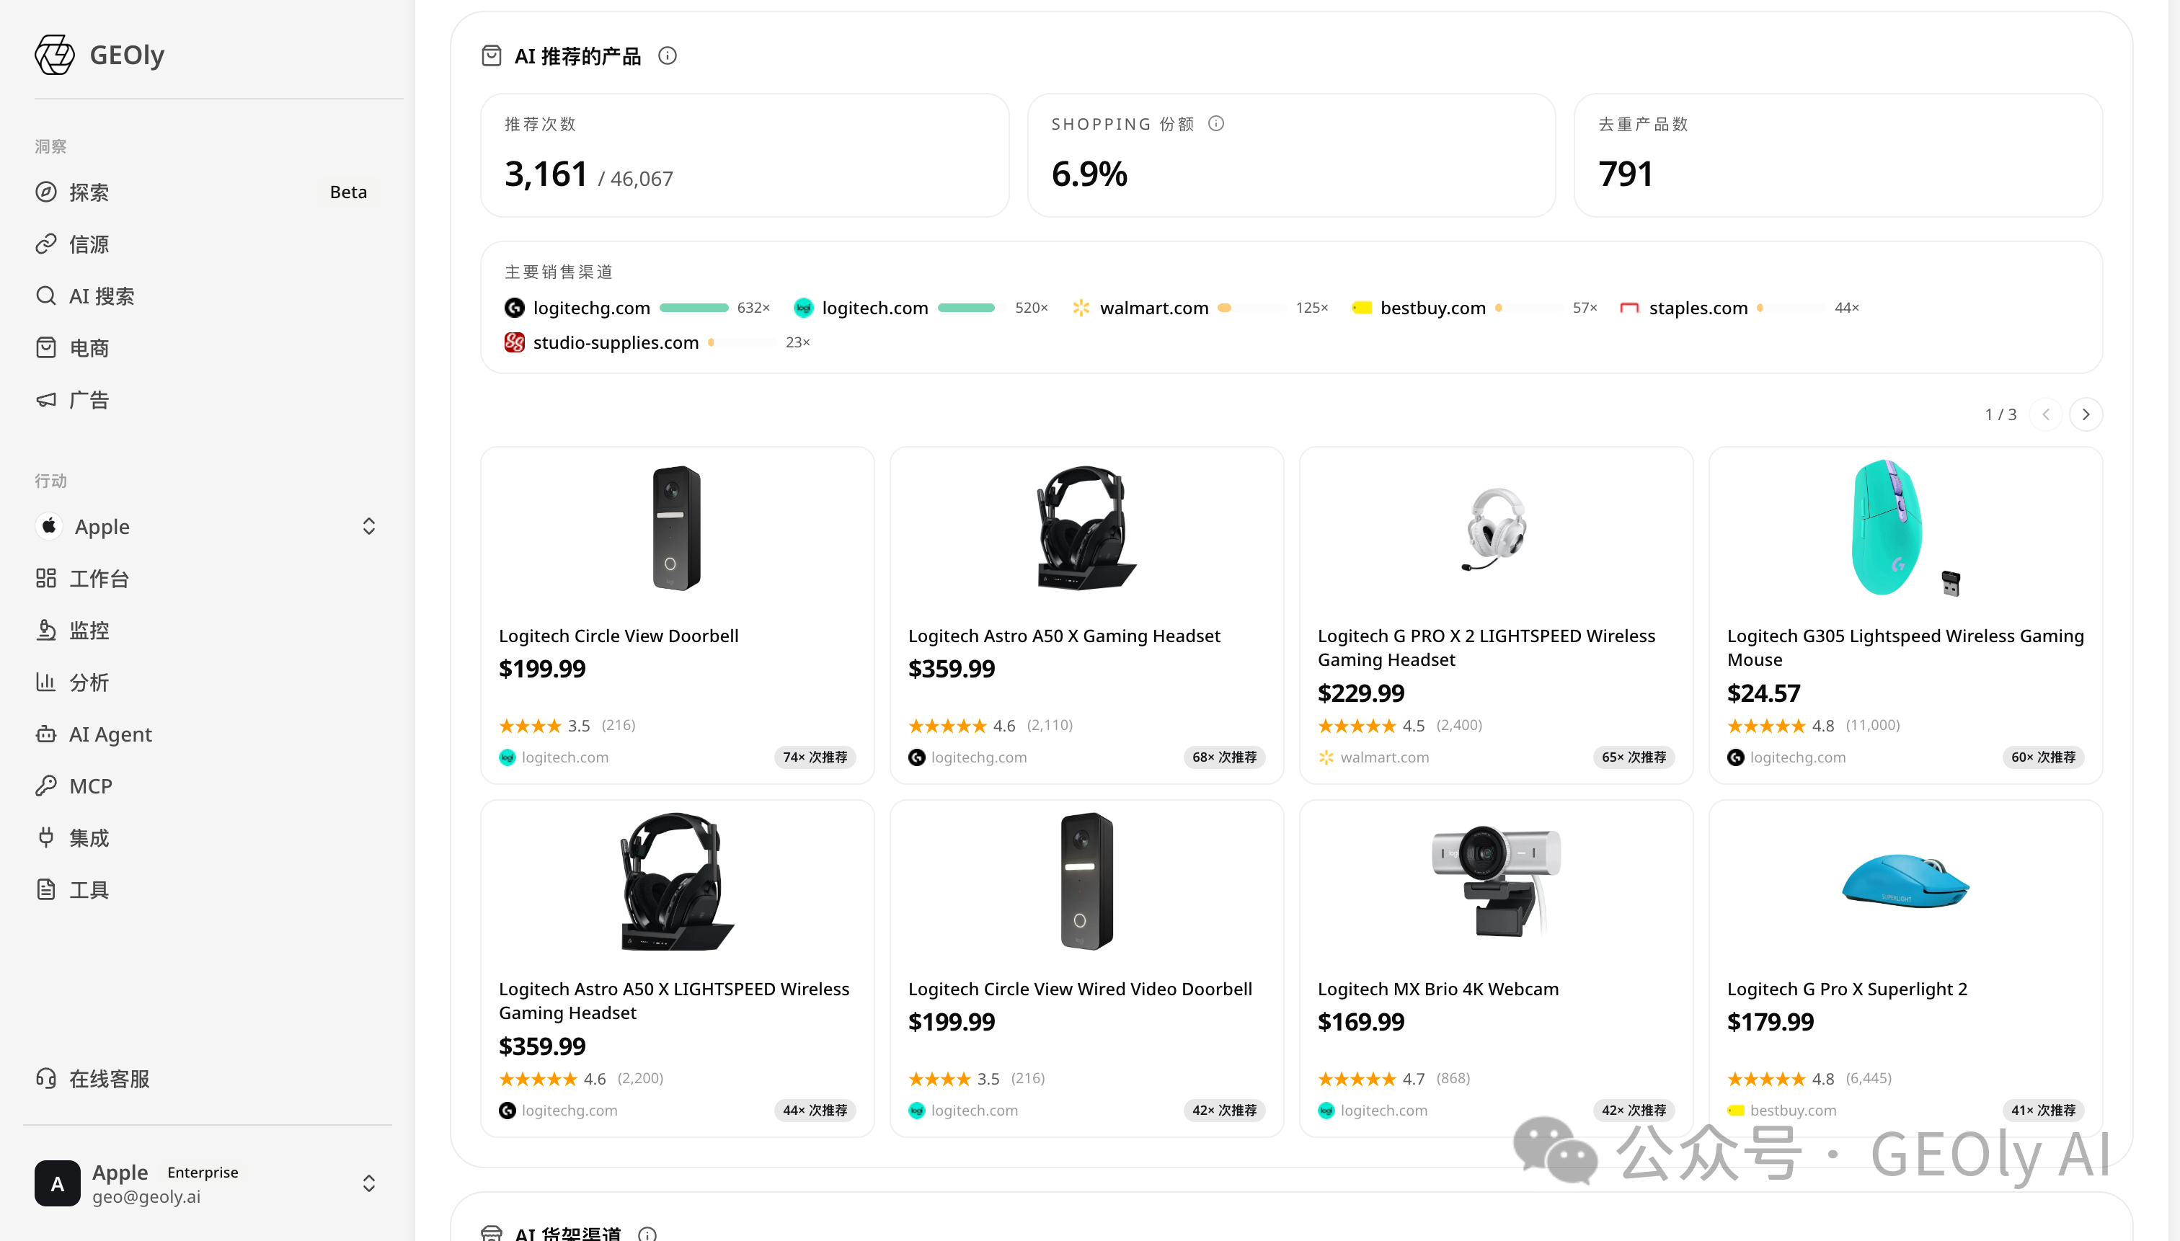Open 监控 microscope icon
This screenshot has width=2180, height=1241.
46,630
